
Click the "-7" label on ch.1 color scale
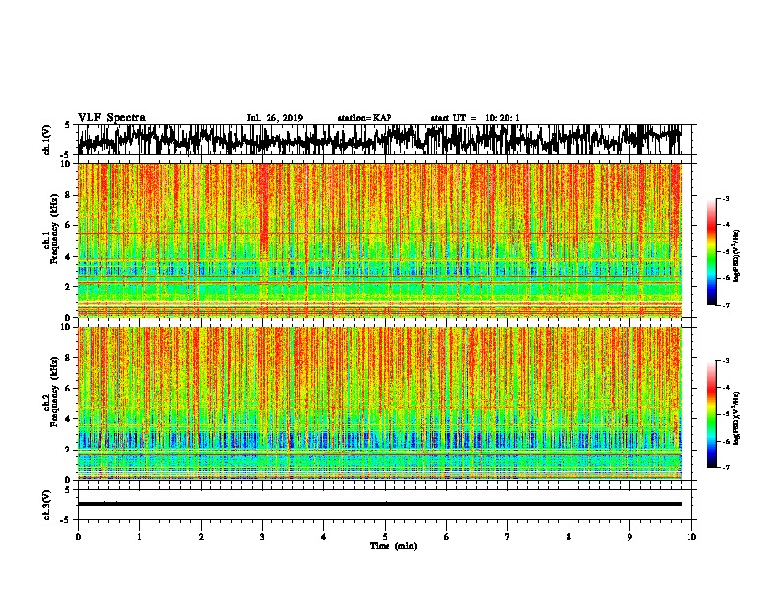tap(726, 305)
